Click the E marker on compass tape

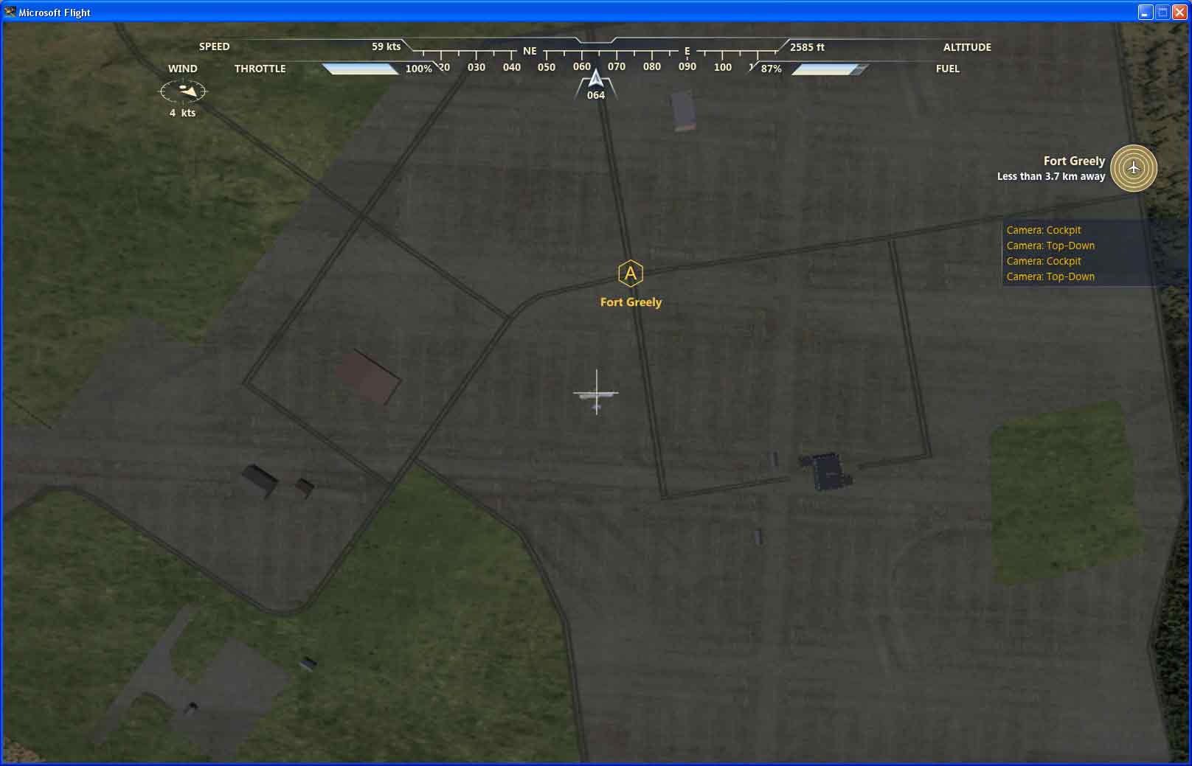click(x=687, y=51)
